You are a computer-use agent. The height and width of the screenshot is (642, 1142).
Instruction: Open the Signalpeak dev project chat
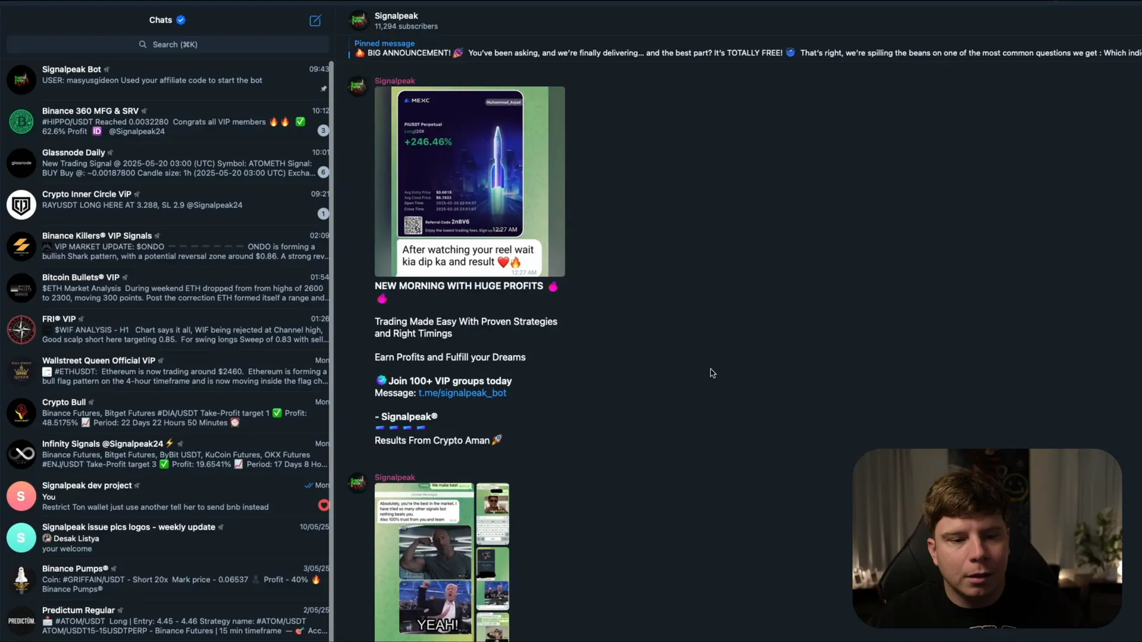pyautogui.click(x=168, y=496)
